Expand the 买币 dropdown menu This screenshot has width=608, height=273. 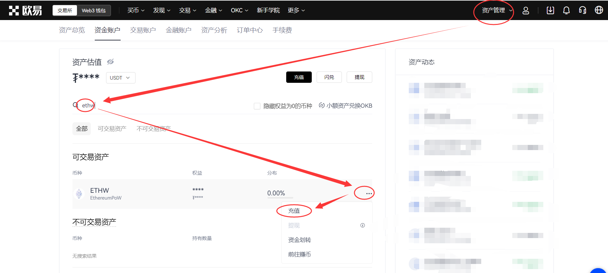(x=136, y=10)
